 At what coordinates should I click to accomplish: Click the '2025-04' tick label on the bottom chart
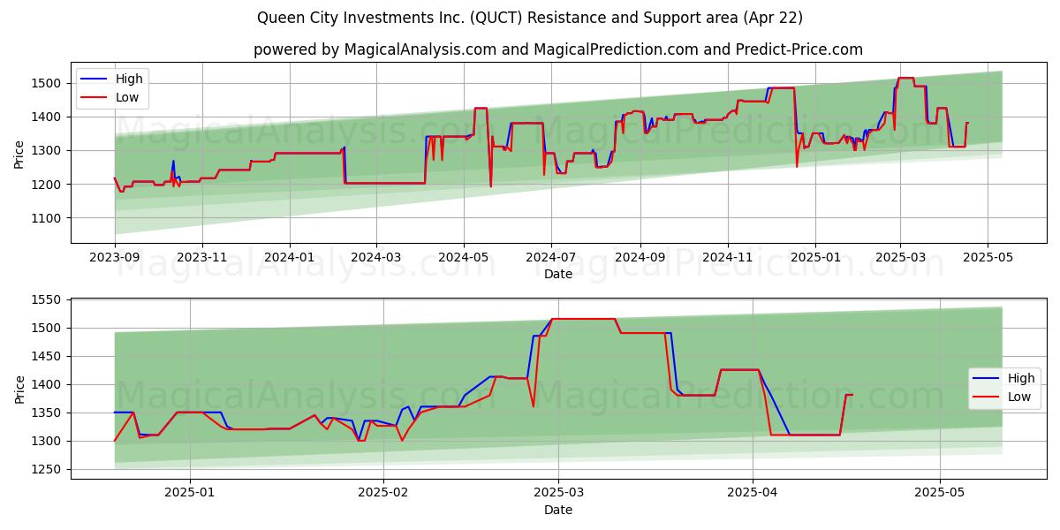coord(753,492)
